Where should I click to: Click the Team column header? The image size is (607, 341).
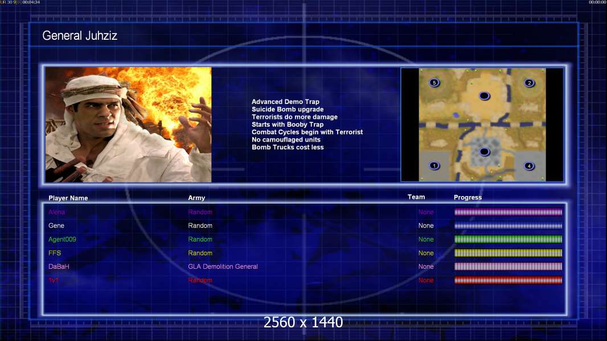click(x=416, y=197)
